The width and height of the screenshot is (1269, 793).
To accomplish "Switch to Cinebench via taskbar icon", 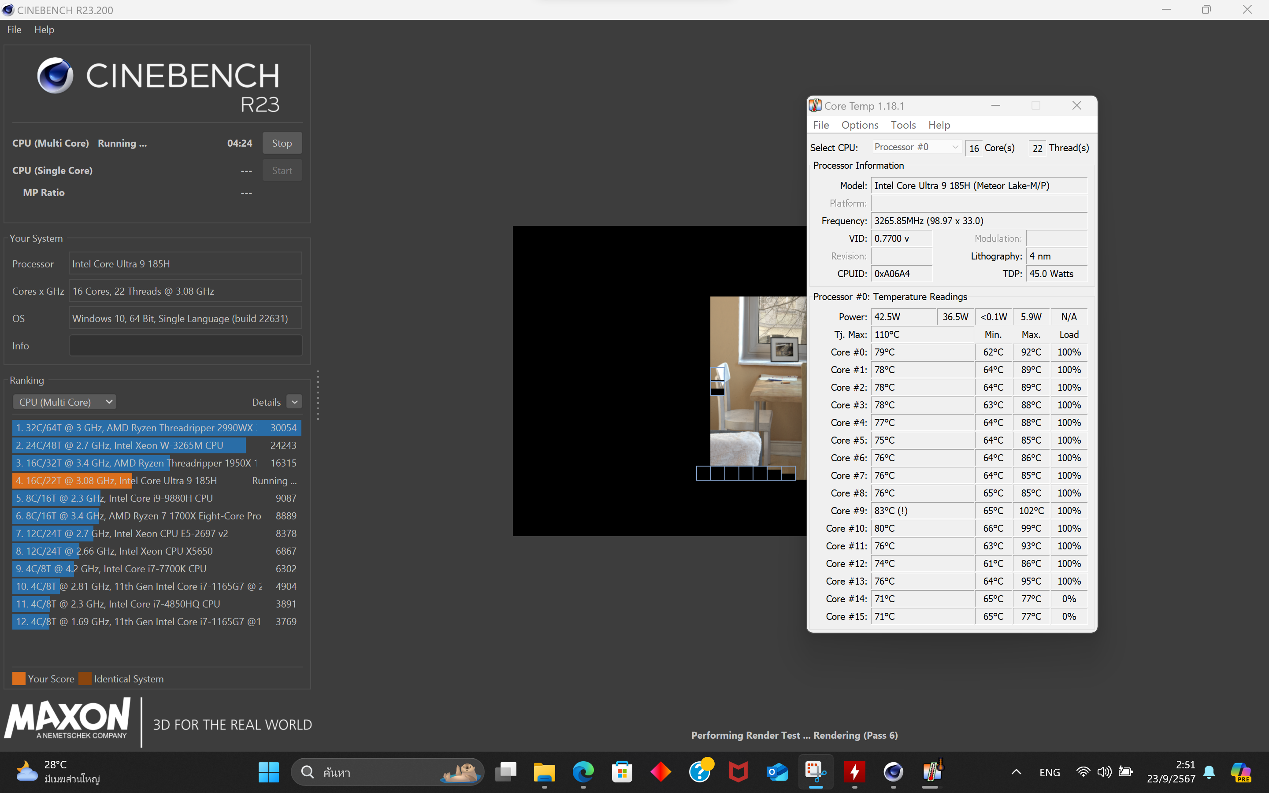I will click(894, 772).
